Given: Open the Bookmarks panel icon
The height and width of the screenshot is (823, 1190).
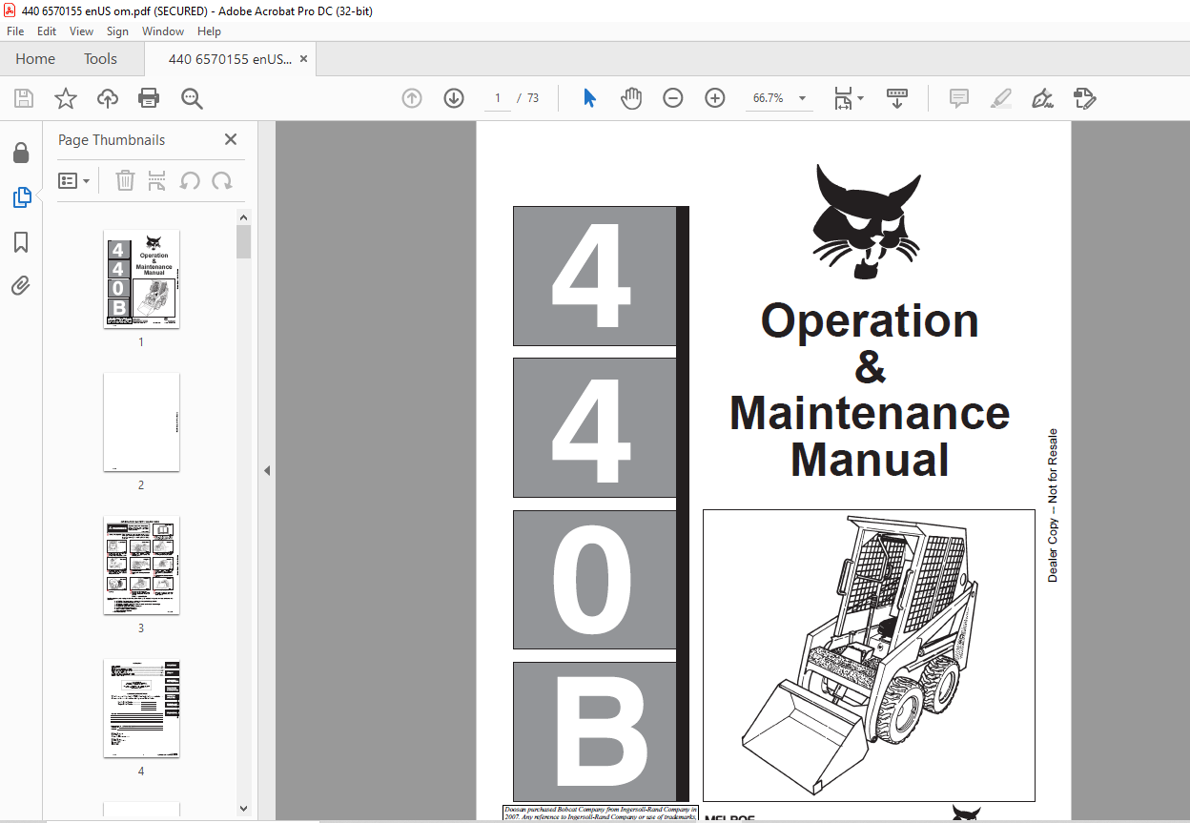Looking at the screenshot, I should tap(21, 242).
